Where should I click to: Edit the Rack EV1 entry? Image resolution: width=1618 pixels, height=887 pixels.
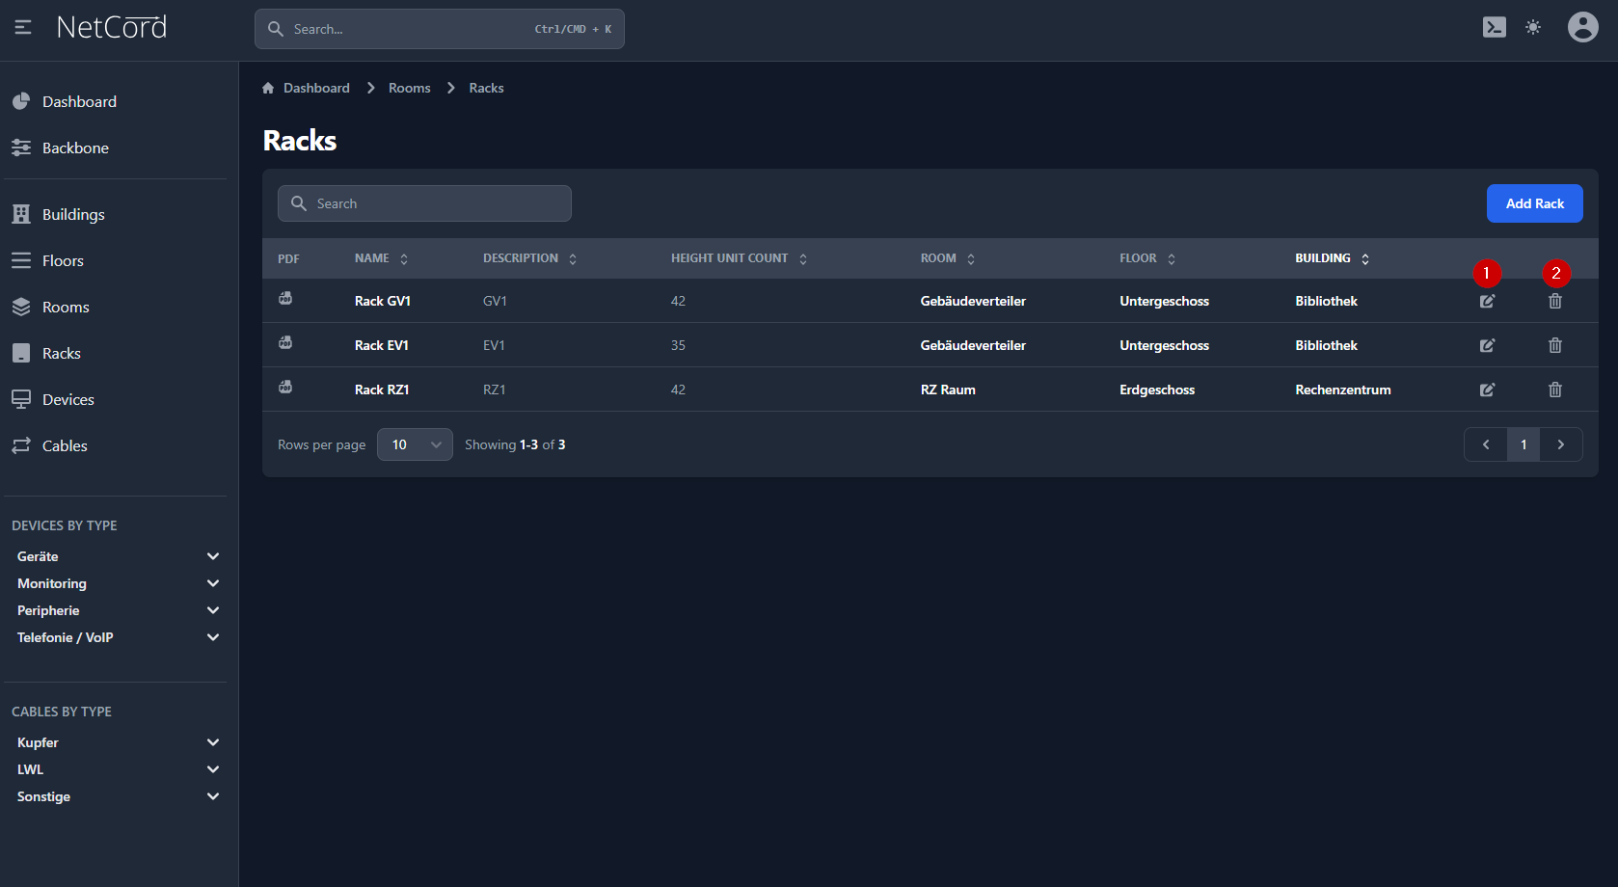point(1487,345)
